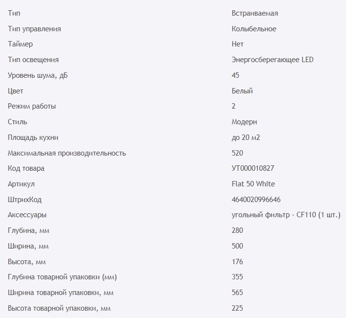This screenshot has width=346, height=318.
Task: Select the "Белый" color value
Action: (x=242, y=91)
